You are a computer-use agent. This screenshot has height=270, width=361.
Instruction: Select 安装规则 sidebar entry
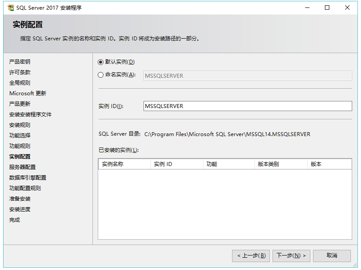click(20, 125)
